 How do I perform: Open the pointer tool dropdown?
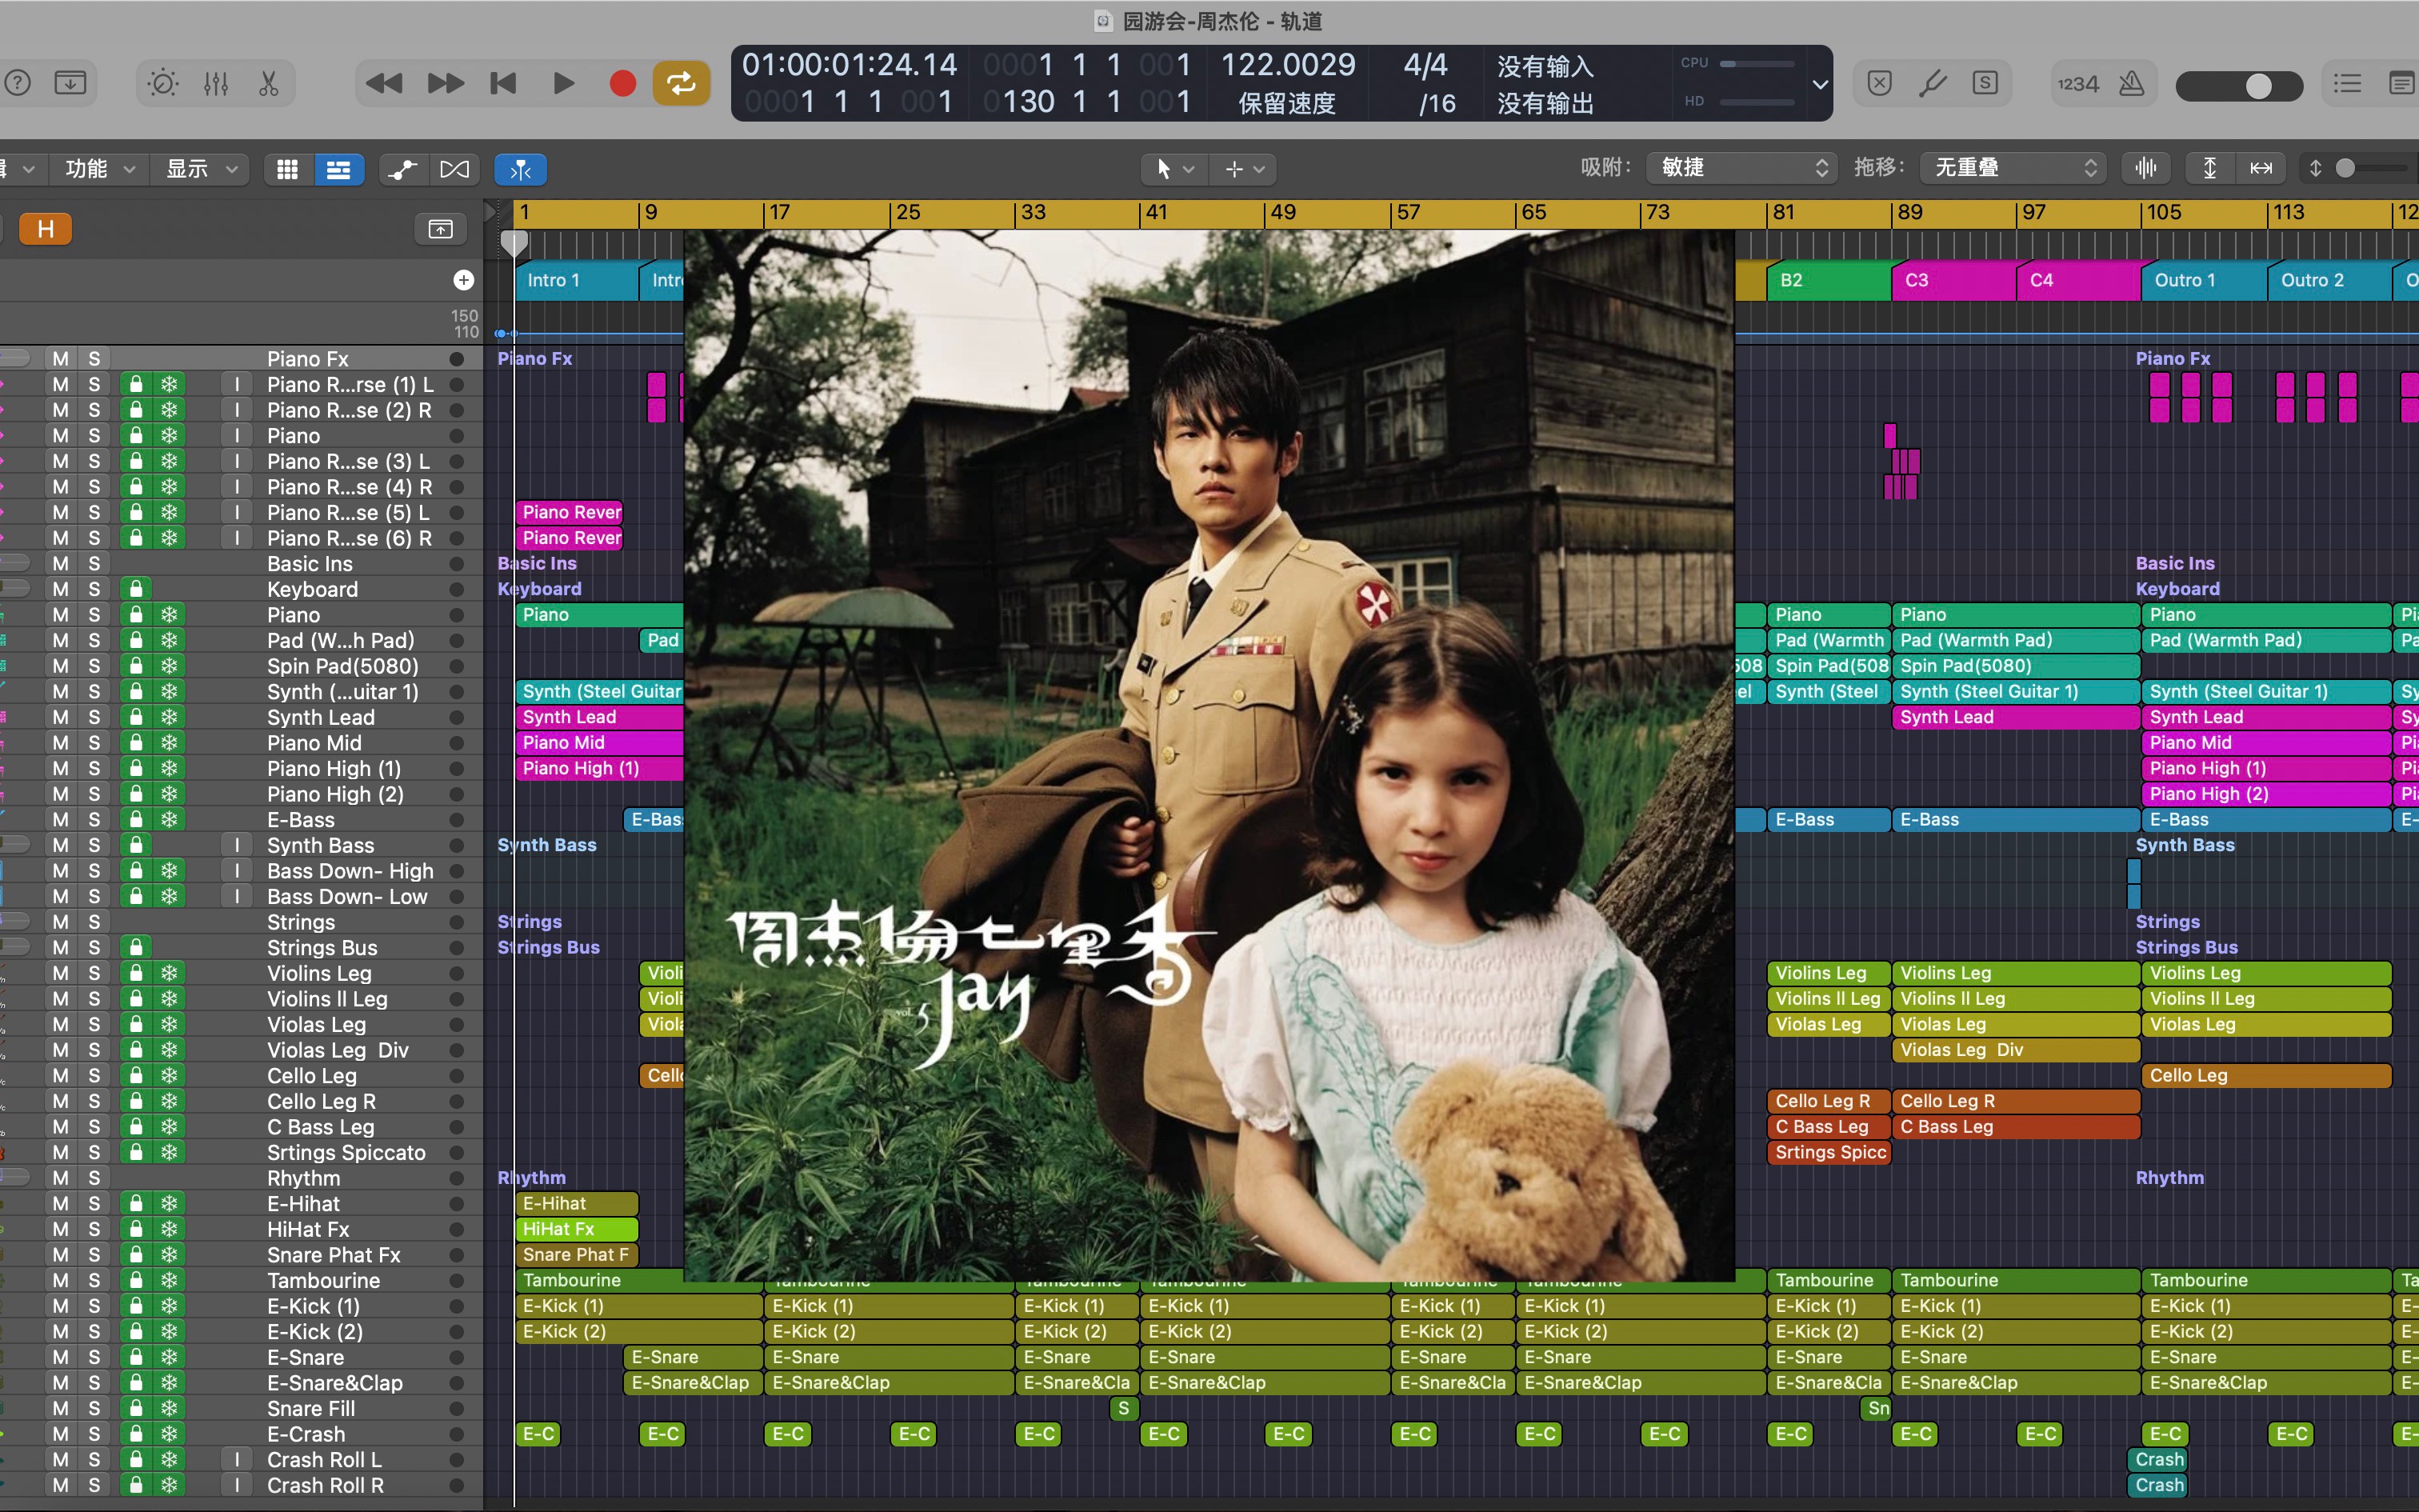[x=1176, y=169]
